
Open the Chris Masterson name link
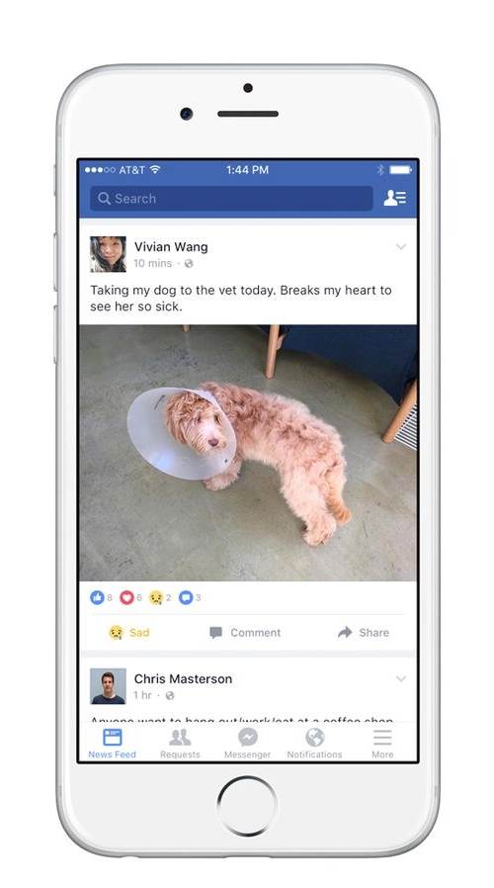(183, 678)
